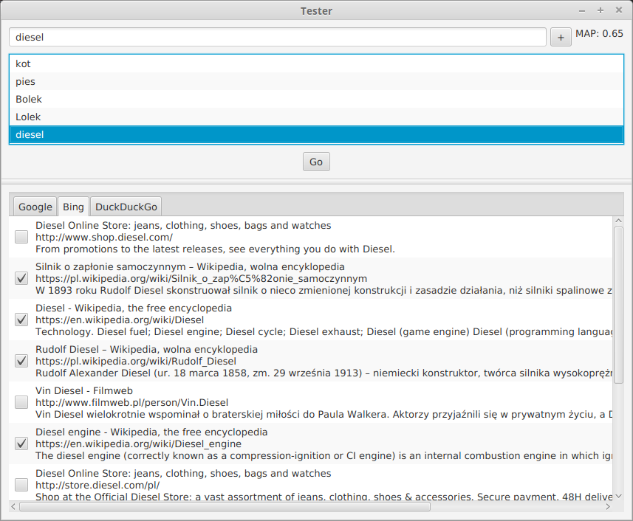
Task: Click the https://en.wikipedia.org/wiki/Diesel URL text
Action: point(120,320)
